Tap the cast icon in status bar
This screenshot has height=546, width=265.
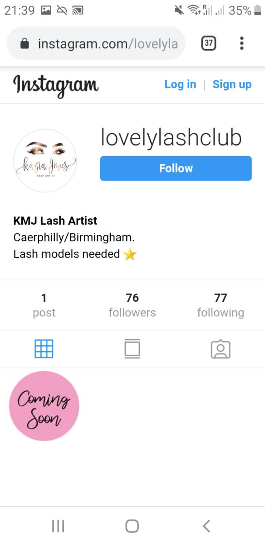click(78, 10)
